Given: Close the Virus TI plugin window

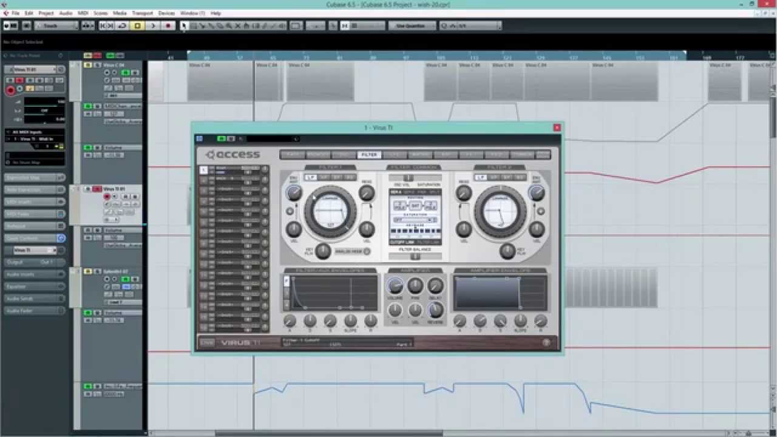Looking at the screenshot, I should [557, 127].
